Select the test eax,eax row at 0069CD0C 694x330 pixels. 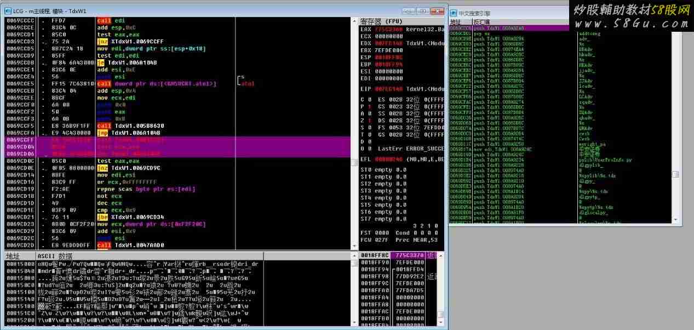177,161
